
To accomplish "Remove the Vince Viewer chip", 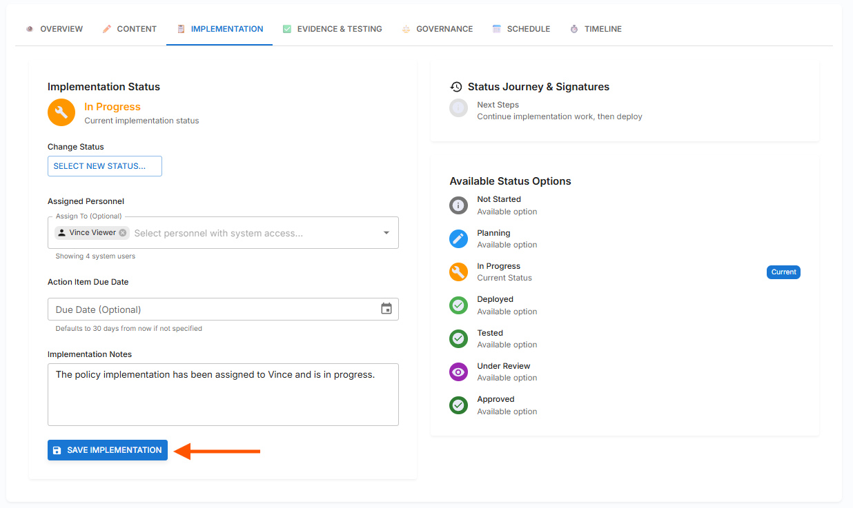I will (x=123, y=233).
